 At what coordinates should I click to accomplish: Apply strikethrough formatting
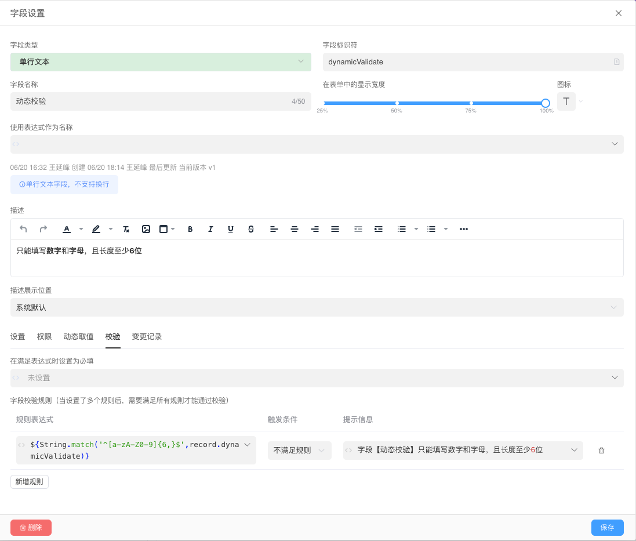coord(250,229)
